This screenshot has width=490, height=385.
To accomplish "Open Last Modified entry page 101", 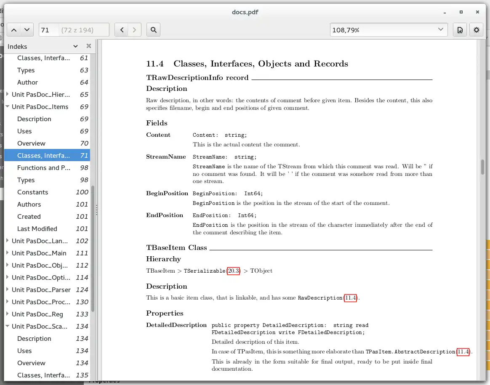I will pyautogui.click(x=47, y=229).
